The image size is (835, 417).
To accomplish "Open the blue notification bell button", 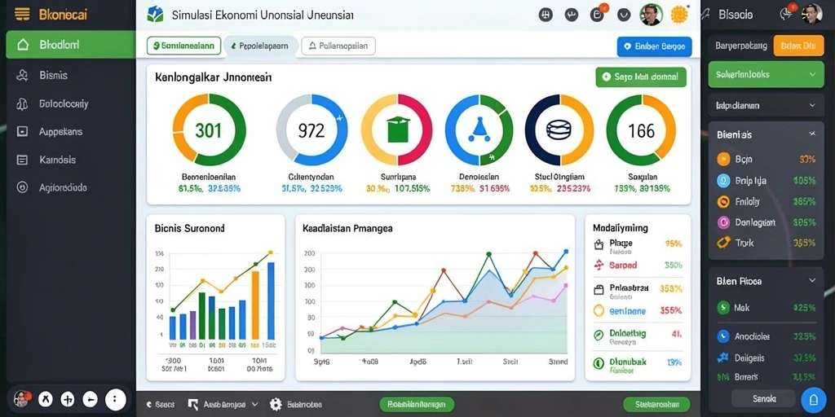I will tap(813, 398).
